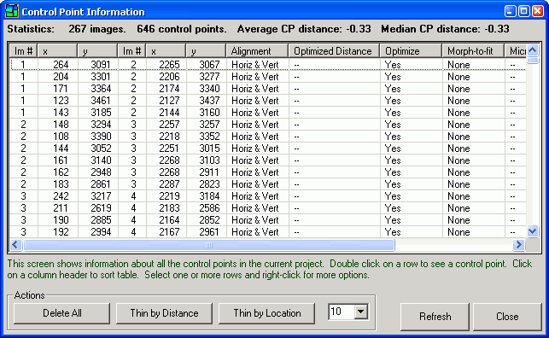Screen dimensions: 549x338
Task: Click the horizontal scrollbar left arrow
Action: (15, 245)
